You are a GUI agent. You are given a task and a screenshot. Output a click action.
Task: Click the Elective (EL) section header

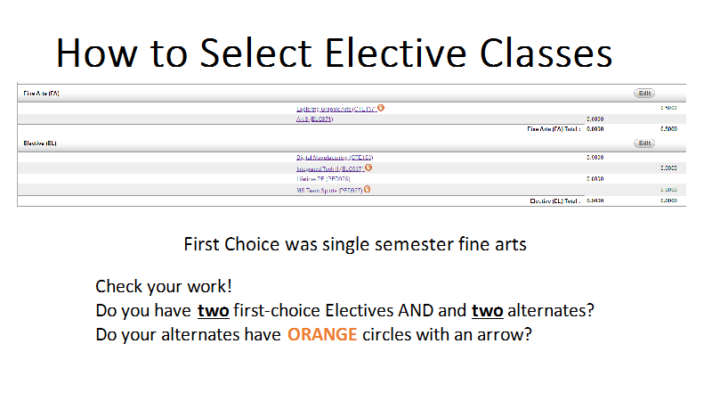click(x=40, y=143)
